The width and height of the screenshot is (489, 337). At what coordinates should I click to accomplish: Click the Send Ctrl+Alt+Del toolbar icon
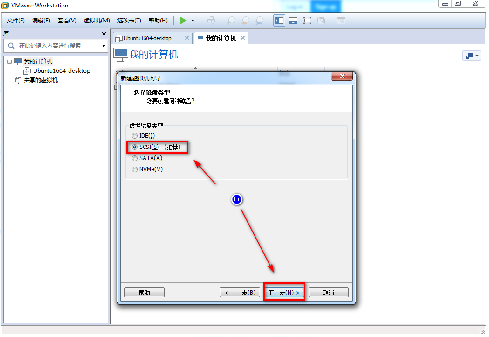click(x=211, y=21)
